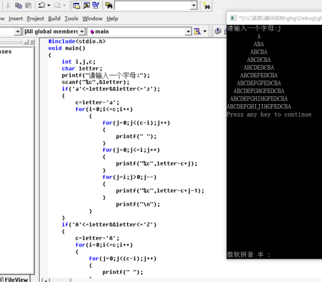Click the for(j=0;j<=i;j++) line

coord(131,150)
